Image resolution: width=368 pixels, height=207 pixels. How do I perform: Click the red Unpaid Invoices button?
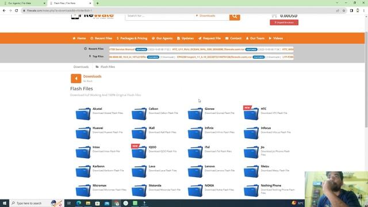pyautogui.click(x=284, y=22)
